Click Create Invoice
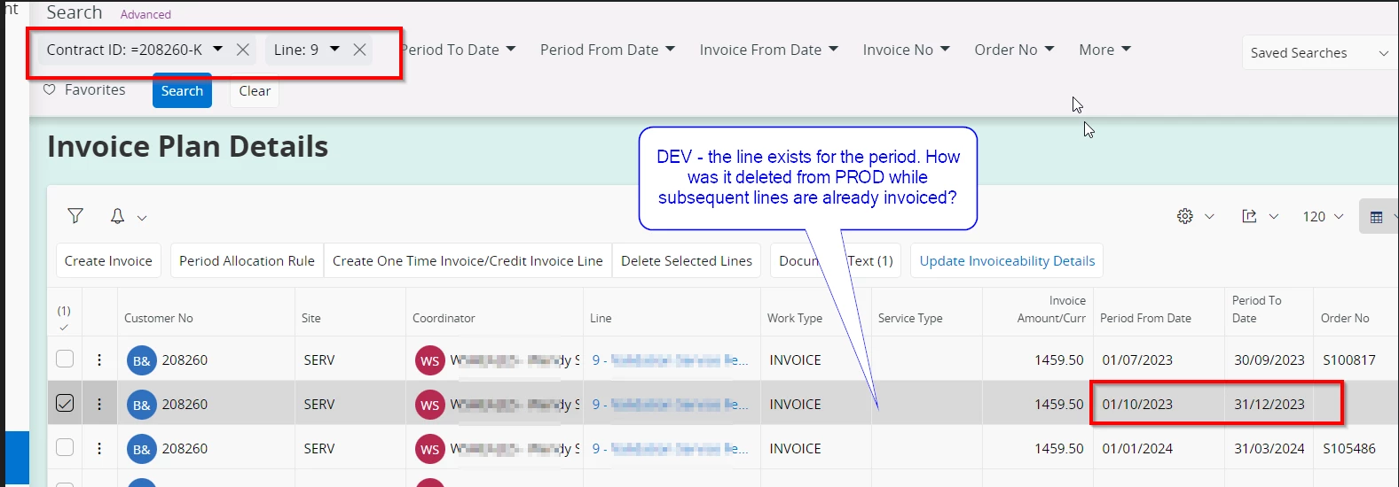The image size is (1399, 487). pyautogui.click(x=108, y=260)
